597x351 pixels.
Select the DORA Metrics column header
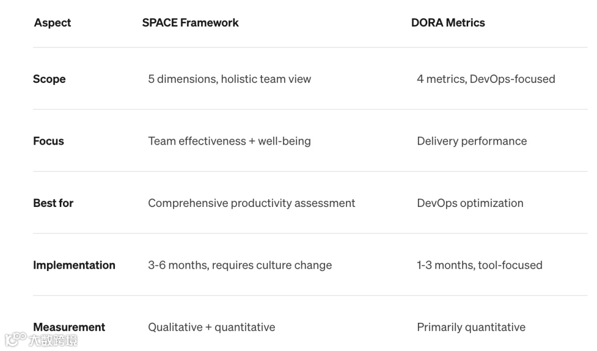tap(448, 23)
